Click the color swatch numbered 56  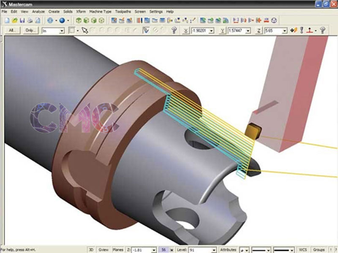[164, 250]
